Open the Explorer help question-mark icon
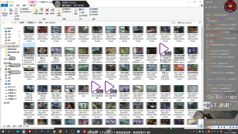Image resolution: width=238 pixels, height=134 pixels. [x=202, y=5]
